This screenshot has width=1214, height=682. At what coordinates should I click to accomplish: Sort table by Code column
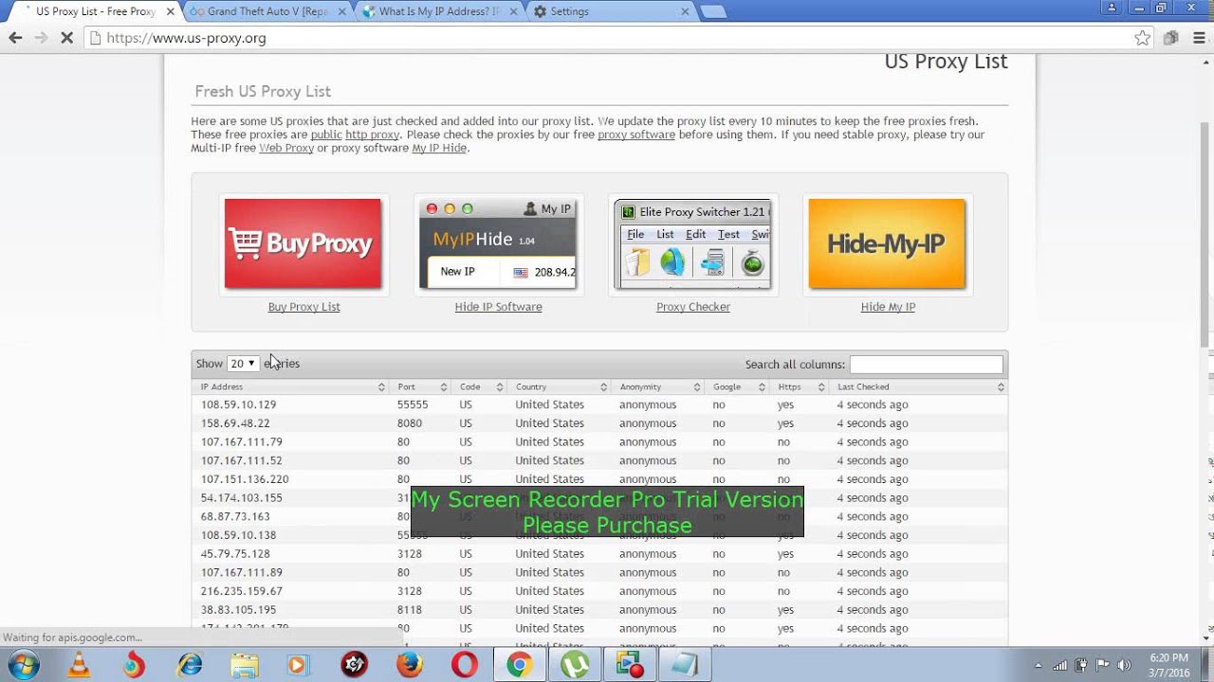pyautogui.click(x=479, y=386)
